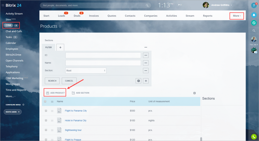The width and height of the screenshot is (259, 141).
Task: Open the row menu icon for Sightseeing tour
Action: pos(52,130)
